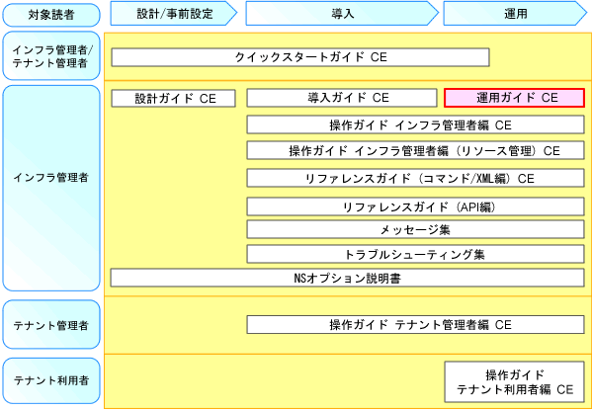Open 操作ガイド インフラ管理者編 CE box
592x410 pixels.
(416, 124)
